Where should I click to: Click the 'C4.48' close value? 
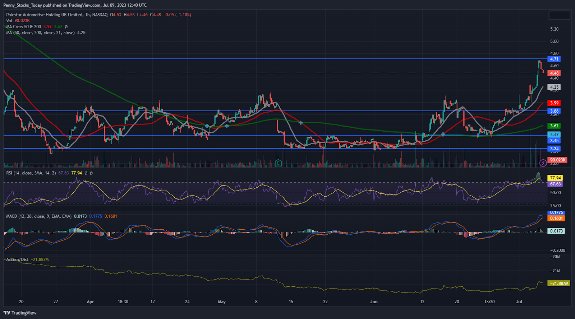click(156, 15)
